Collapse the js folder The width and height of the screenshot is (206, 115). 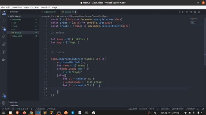coord(14,29)
